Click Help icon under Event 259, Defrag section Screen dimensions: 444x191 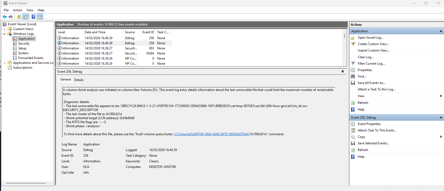point(353,157)
